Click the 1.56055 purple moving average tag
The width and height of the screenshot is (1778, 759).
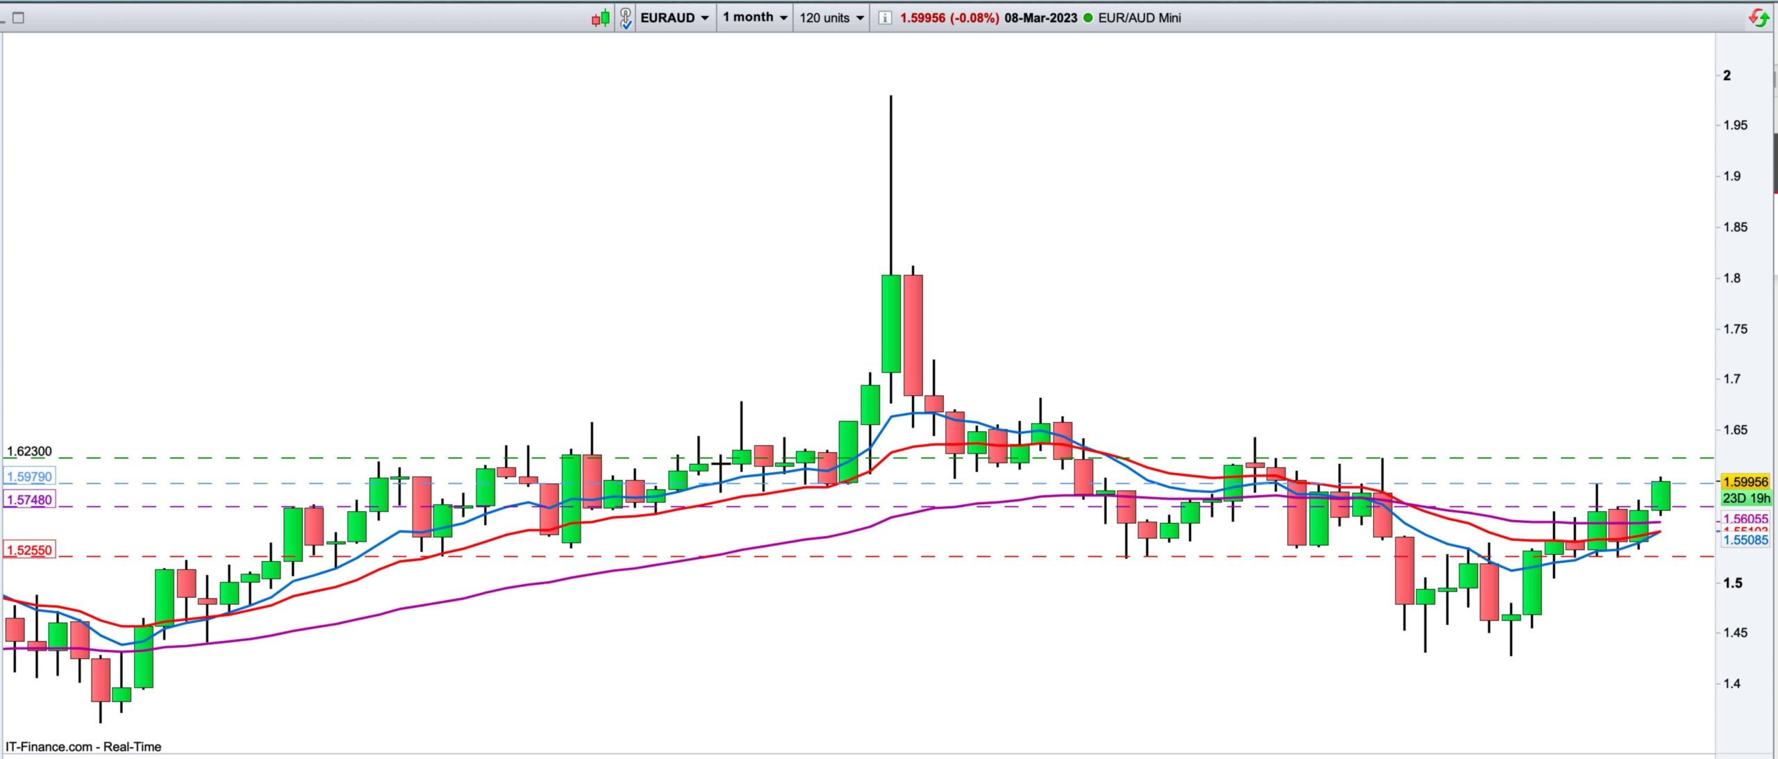point(1745,518)
